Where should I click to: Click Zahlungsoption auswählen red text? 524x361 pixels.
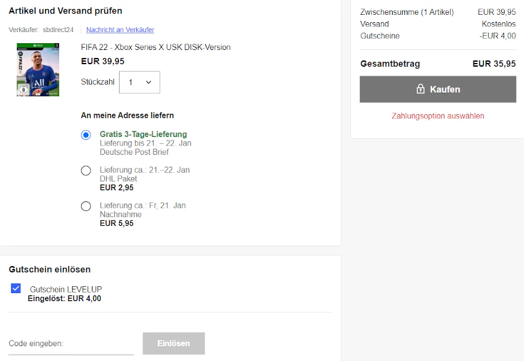click(x=438, y=116)
